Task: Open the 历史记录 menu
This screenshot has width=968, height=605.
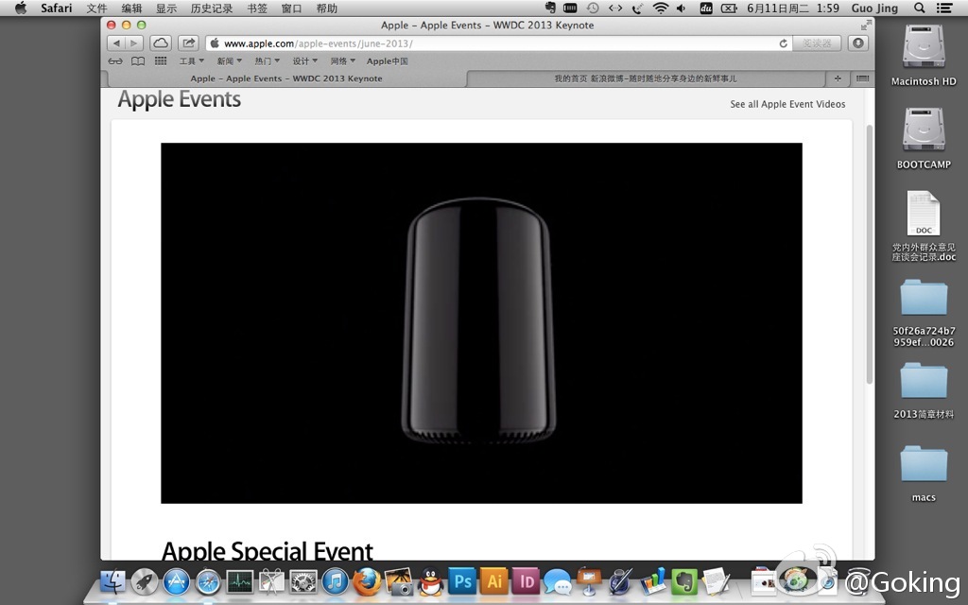Action: coord(211,8)
